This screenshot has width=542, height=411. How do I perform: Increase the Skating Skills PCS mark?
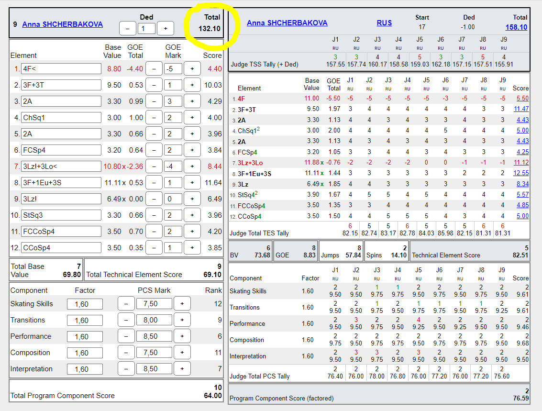tap(182, 304)
